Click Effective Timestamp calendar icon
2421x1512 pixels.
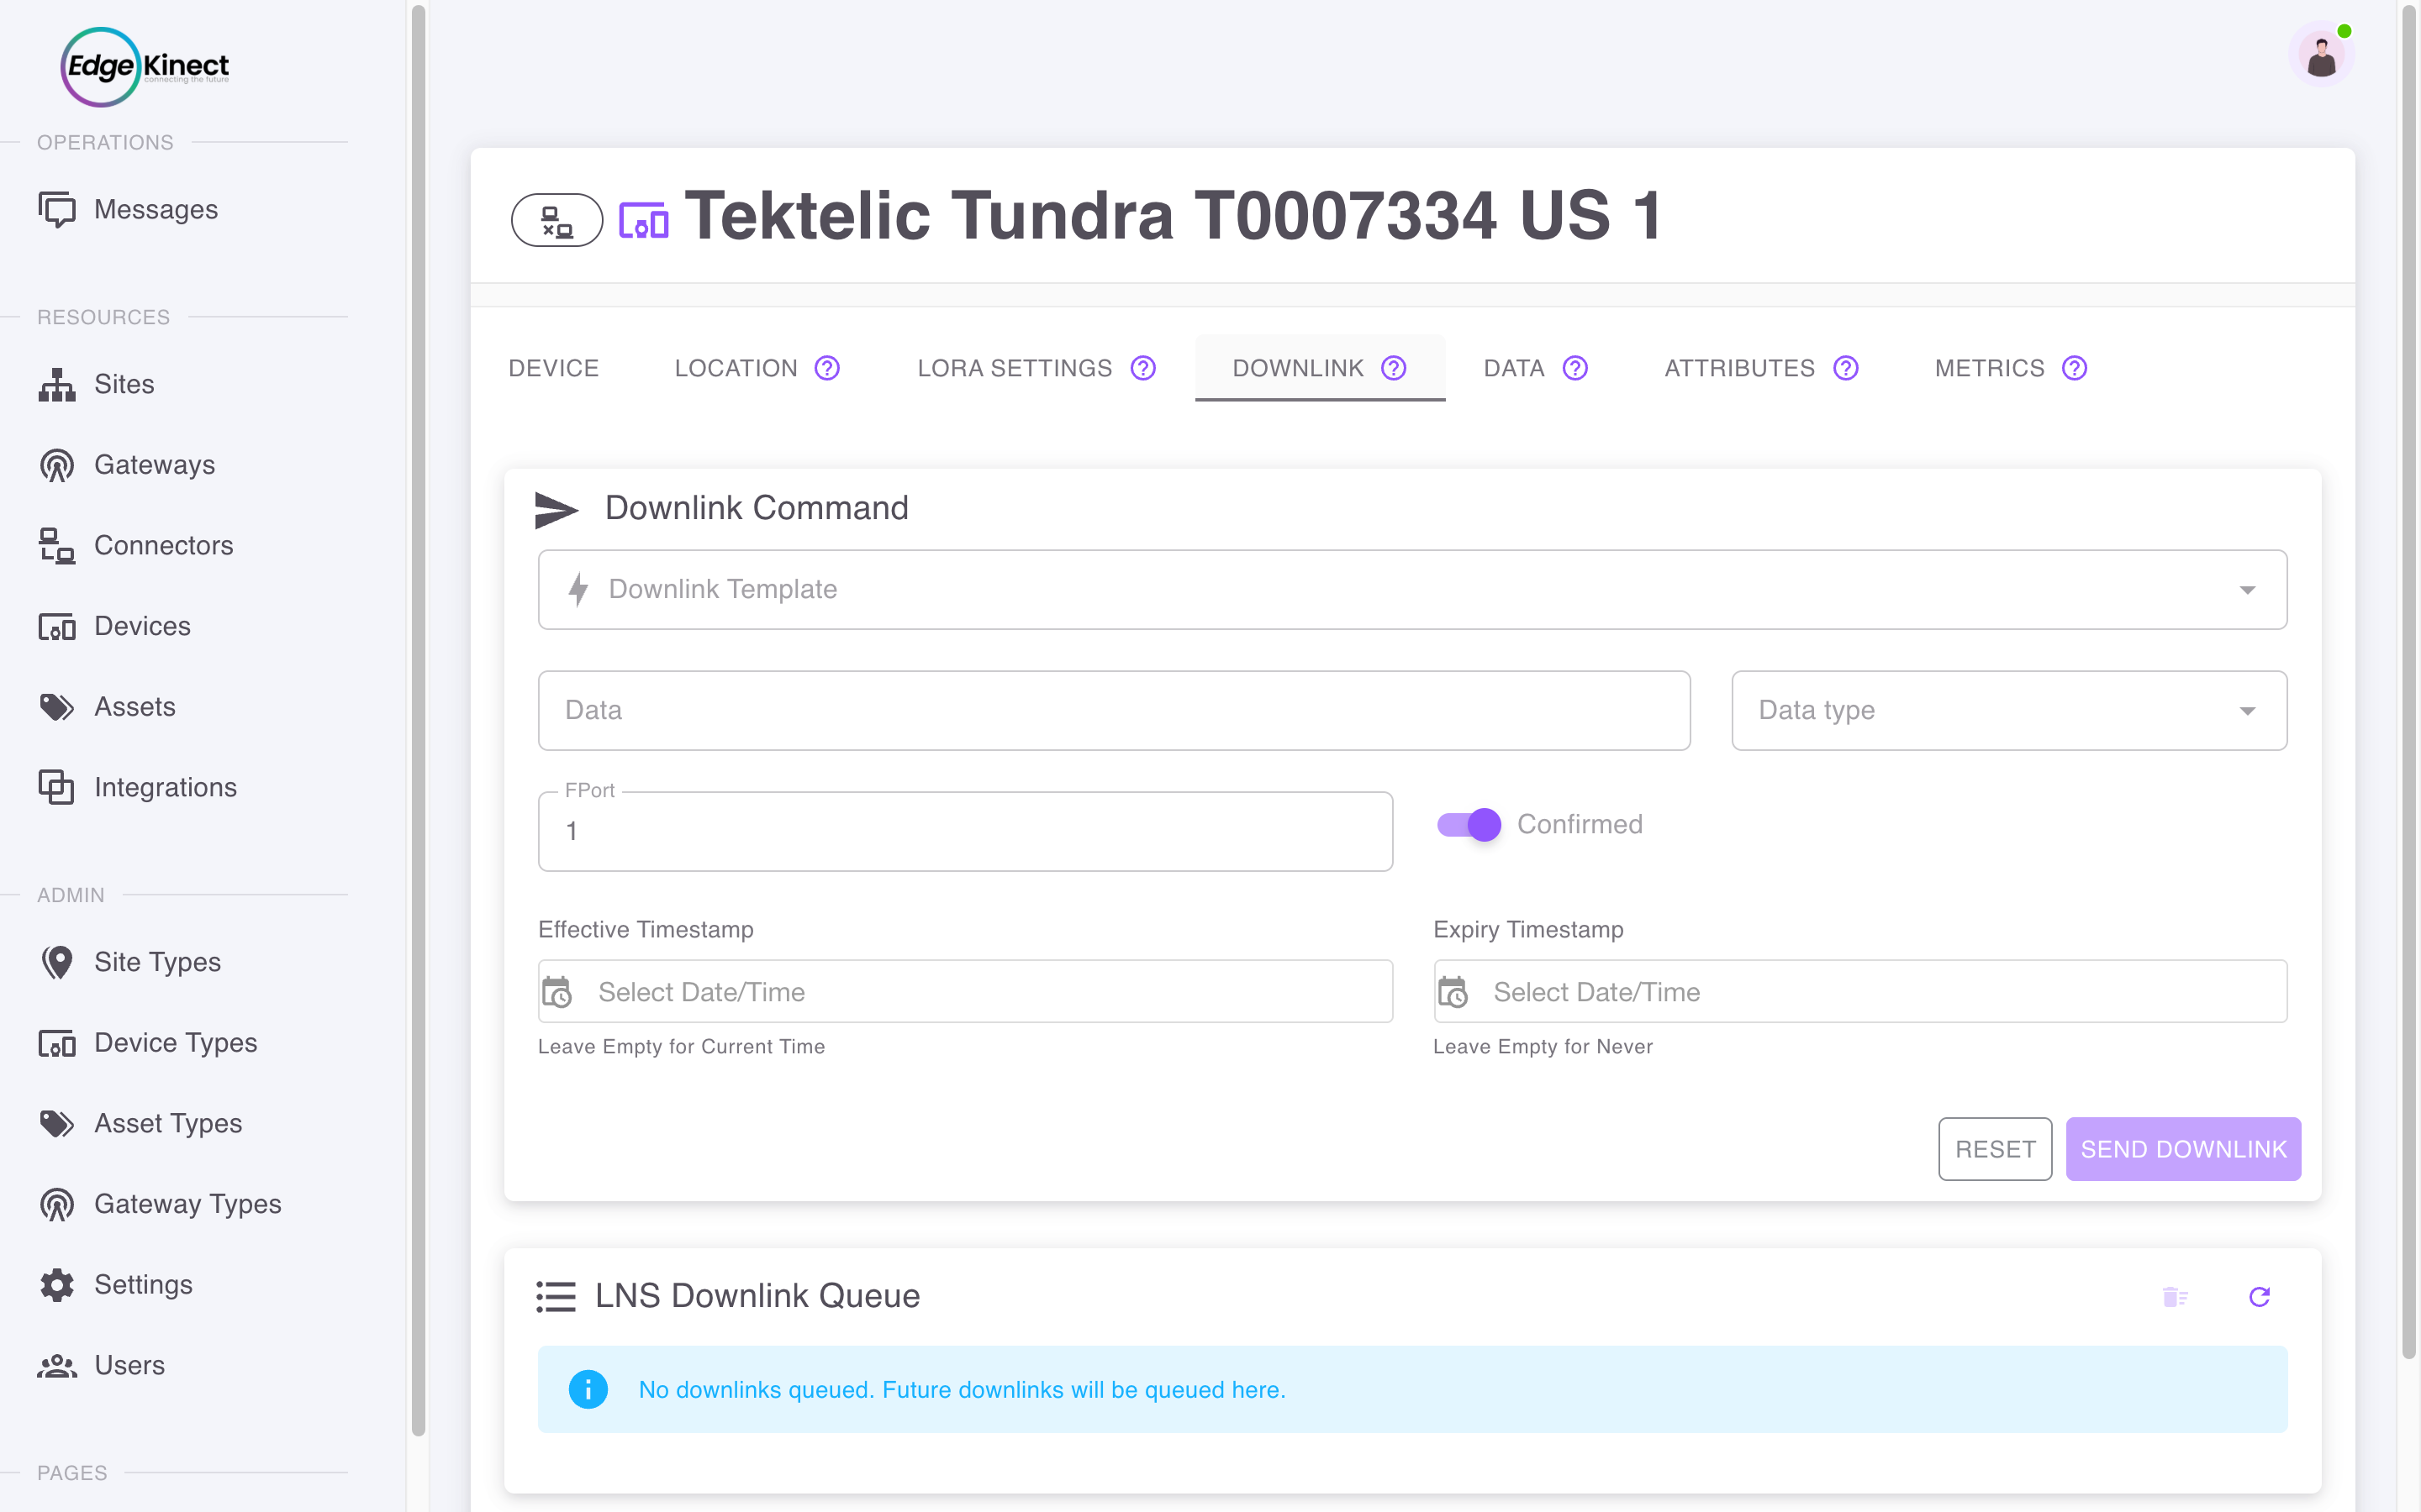557,992
